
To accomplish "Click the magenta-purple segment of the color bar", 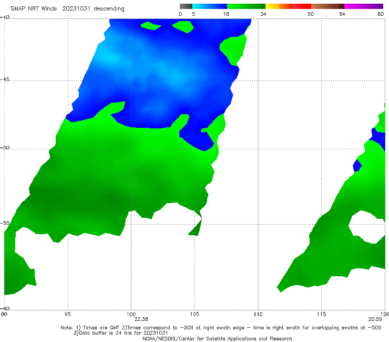I will click(x=364, y=6).
